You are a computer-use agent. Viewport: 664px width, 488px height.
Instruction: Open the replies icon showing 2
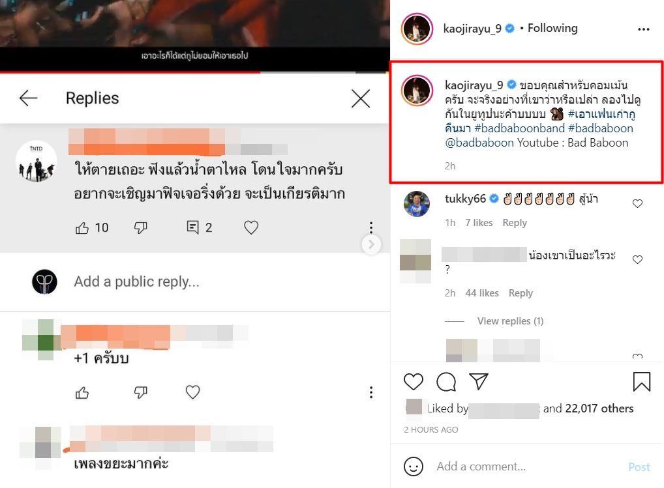click(192, 227)
